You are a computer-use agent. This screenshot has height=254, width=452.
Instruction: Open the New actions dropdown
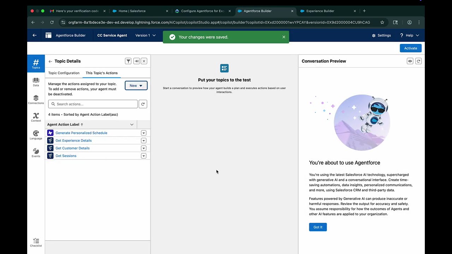click(136, 85)
